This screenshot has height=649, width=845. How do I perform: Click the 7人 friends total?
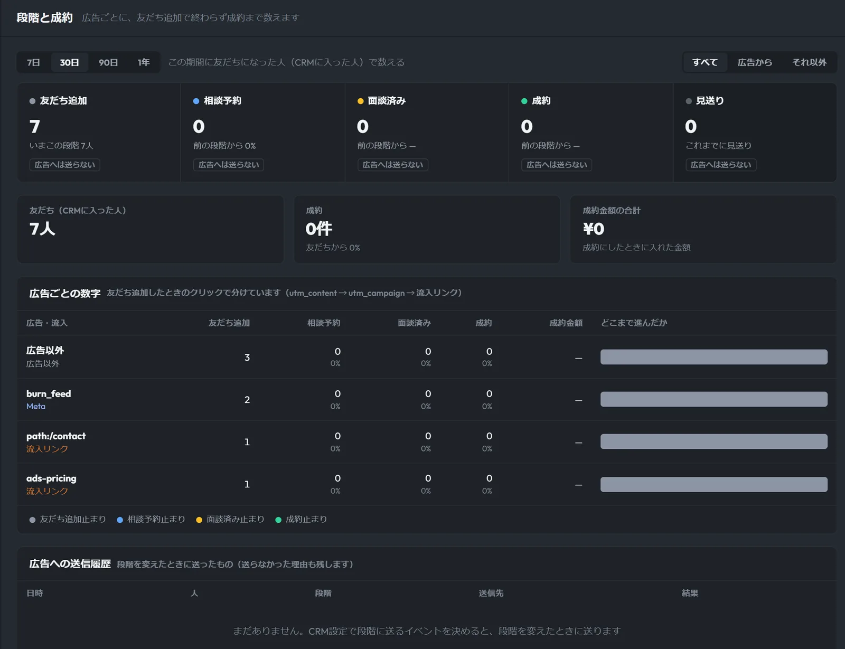tap(42, 229)
